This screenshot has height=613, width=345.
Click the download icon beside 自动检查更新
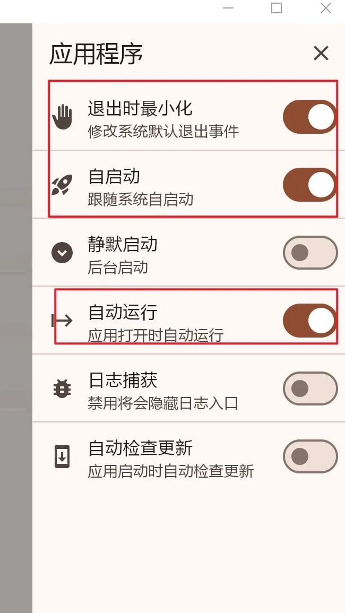coord(62,456)
